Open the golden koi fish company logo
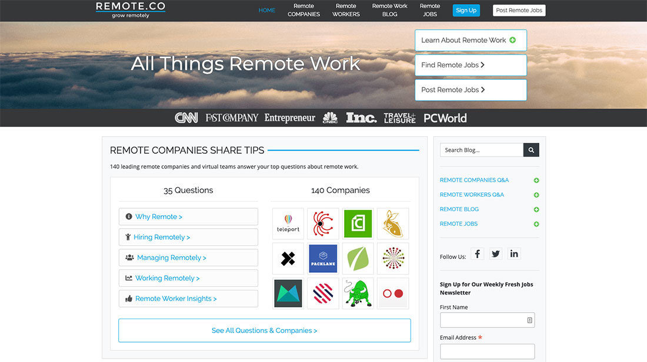This screenshot has width=647, height=362. click(393, 224)
